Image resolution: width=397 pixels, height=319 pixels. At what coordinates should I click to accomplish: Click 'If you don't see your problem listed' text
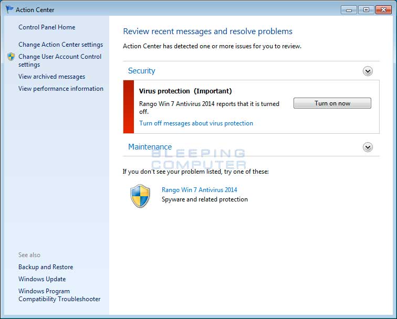[196, 172]
